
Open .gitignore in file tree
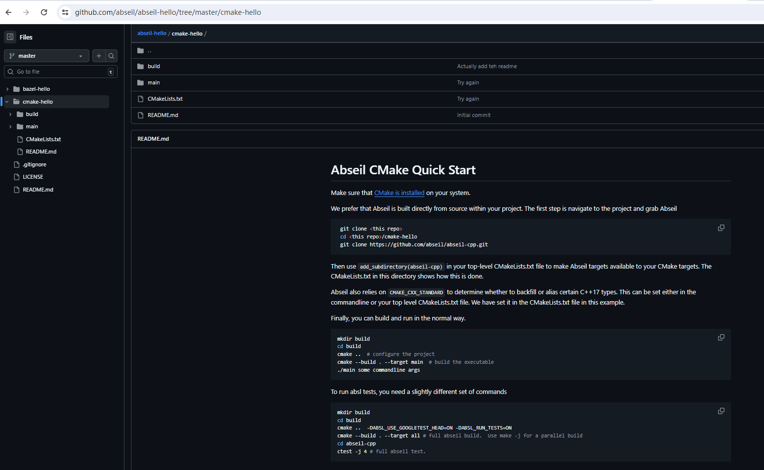(35, 165)
